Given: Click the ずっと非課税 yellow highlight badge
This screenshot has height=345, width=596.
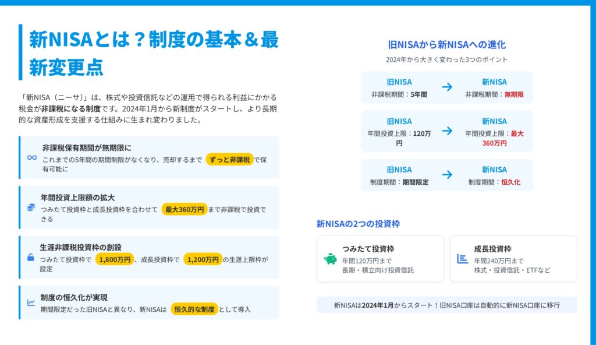Looking at the screenshot, I should pos(230,159).
